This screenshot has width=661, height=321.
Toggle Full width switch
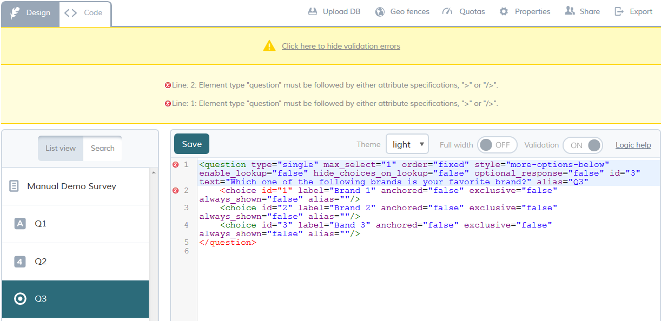click(497, 145)
